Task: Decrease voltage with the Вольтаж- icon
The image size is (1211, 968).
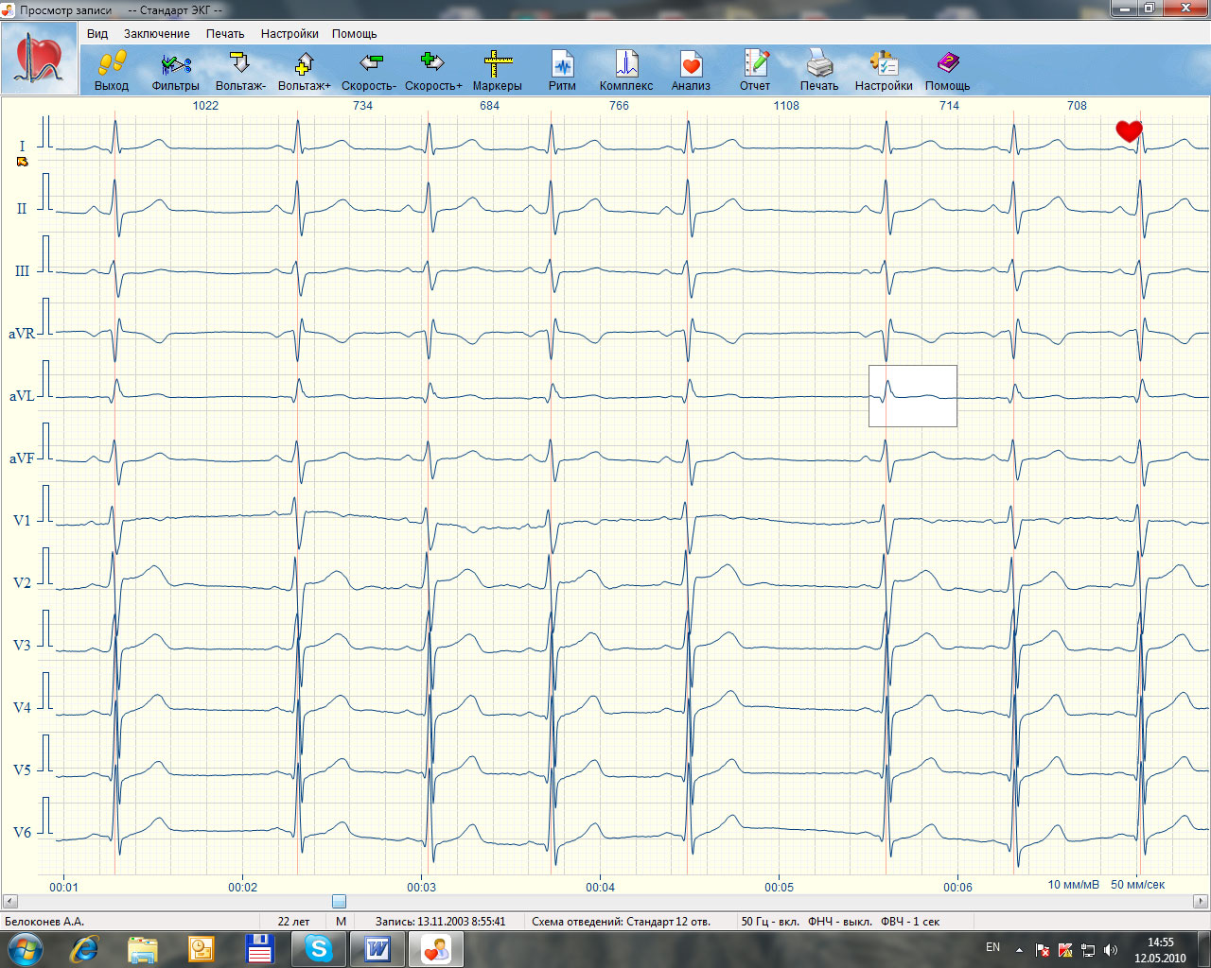Action: (240, 65)
